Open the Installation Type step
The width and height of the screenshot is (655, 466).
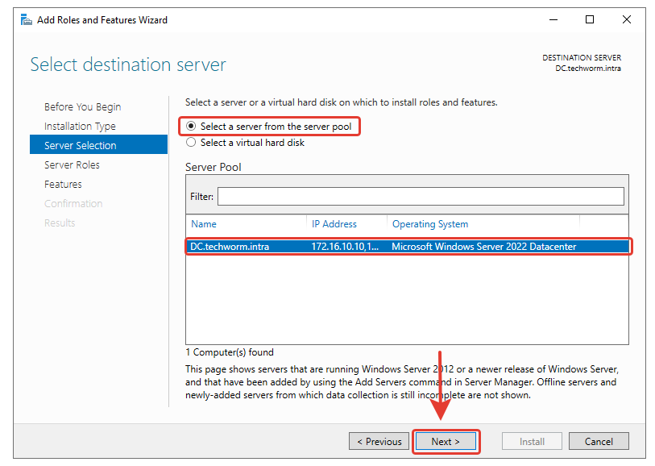(x=80, y=127)
